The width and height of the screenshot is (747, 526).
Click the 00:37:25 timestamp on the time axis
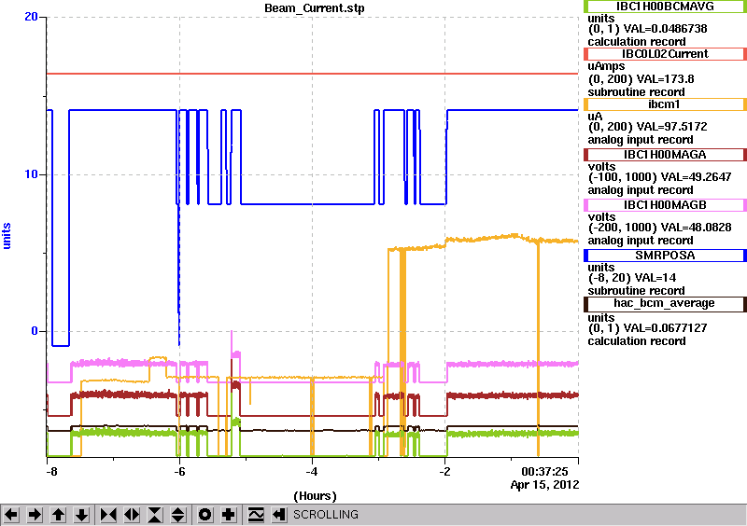pos(544,472)
